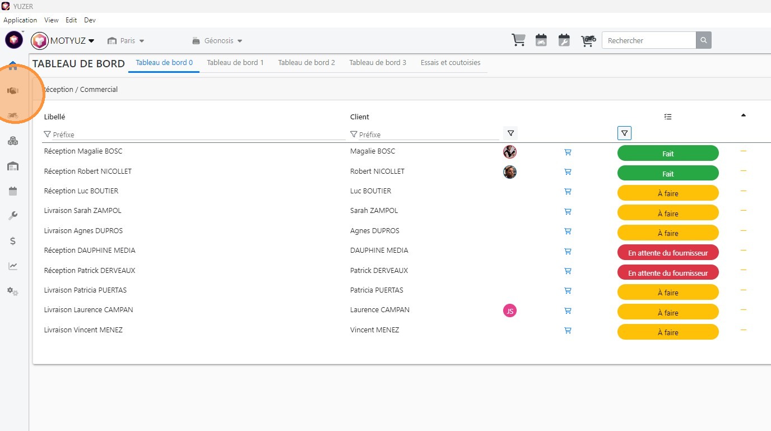
Task: Open the dollar sign sidebar icon
Action: point(12,241)
